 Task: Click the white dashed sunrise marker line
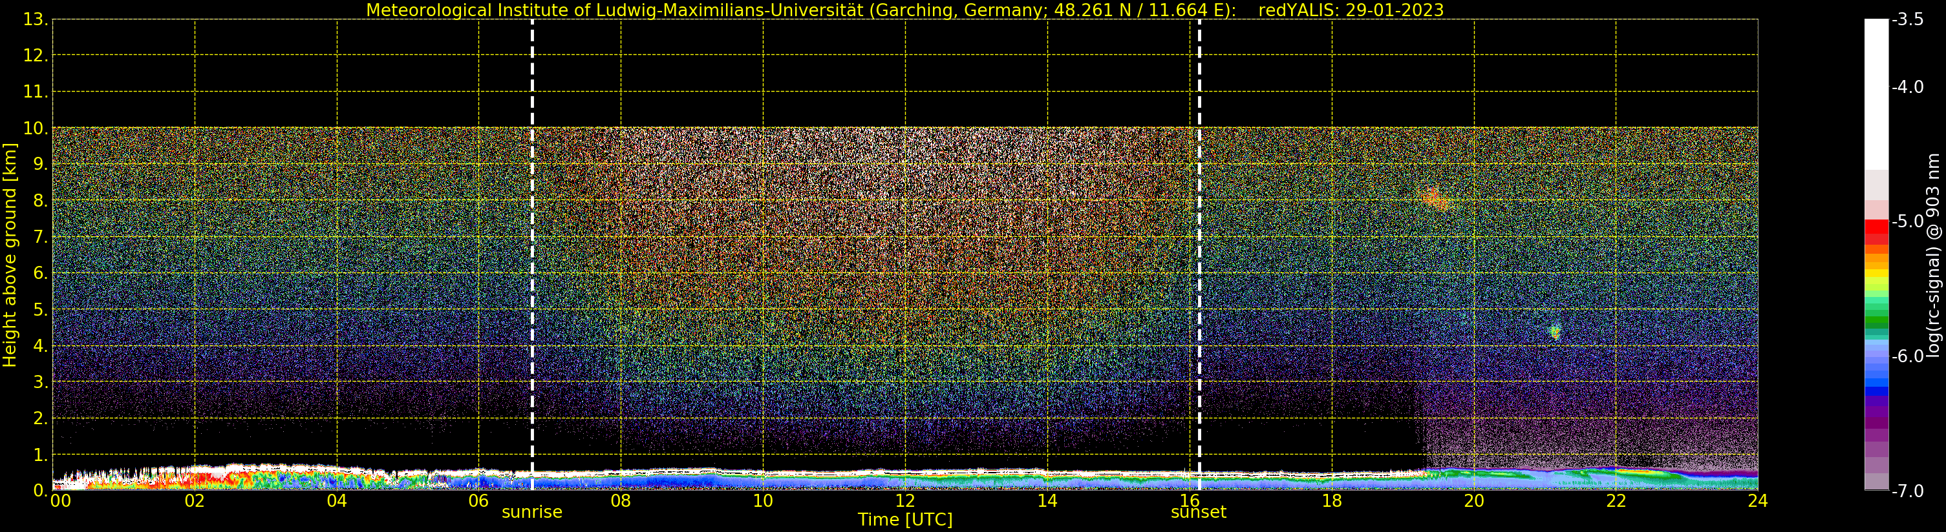point(532,255)
